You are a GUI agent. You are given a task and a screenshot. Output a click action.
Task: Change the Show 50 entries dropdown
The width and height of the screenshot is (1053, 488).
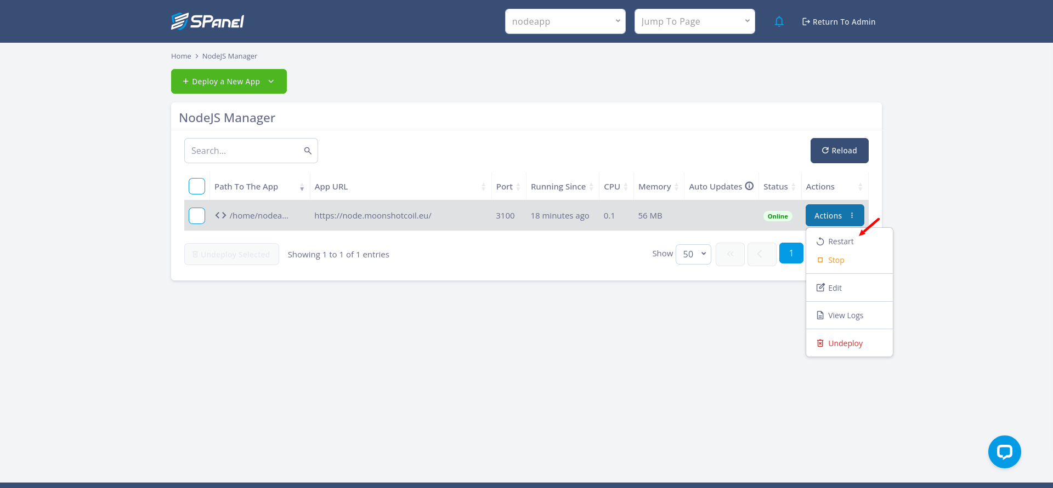pyautogui.click(x=693, y=254)
